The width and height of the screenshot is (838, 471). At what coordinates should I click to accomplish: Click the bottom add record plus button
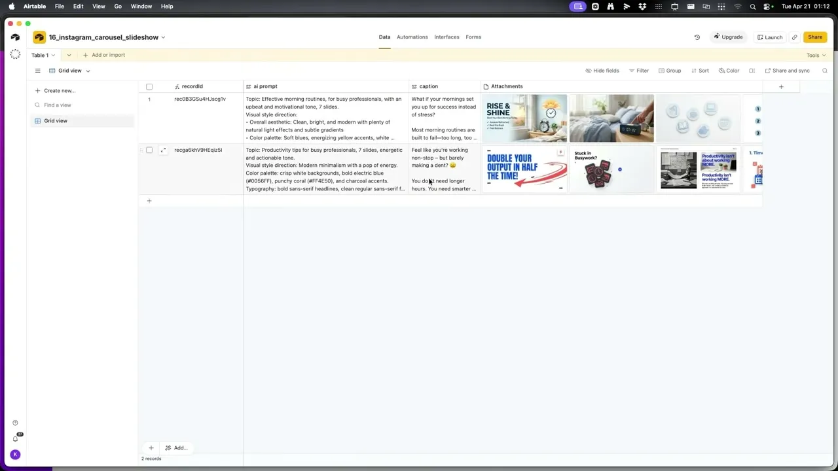pos(151,448)
